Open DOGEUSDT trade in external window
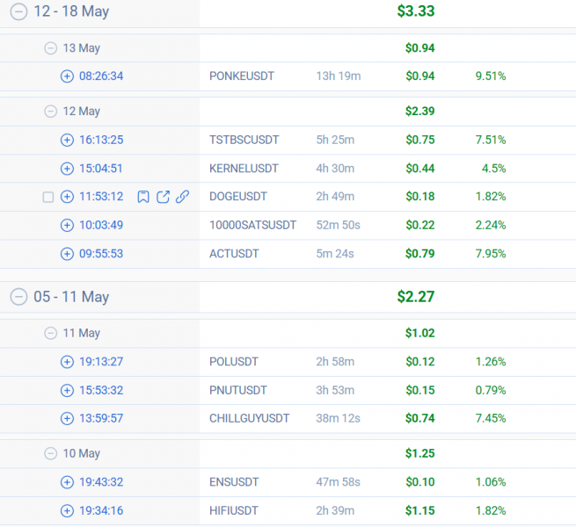Viewport: 576px width, 527px height. [163, 197]
